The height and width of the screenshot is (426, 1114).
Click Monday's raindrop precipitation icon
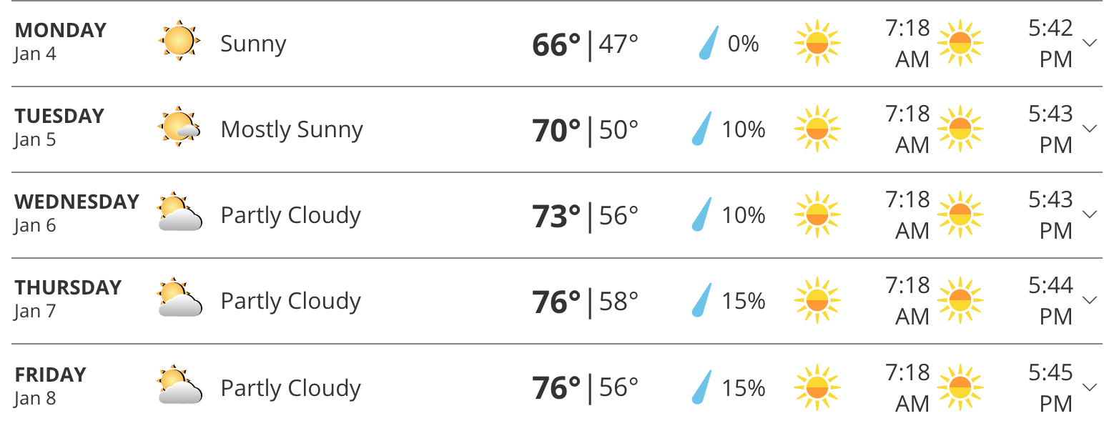coord(708,44)
